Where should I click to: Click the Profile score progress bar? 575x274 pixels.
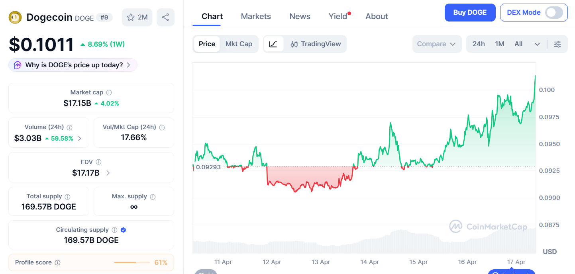[132, 262]
